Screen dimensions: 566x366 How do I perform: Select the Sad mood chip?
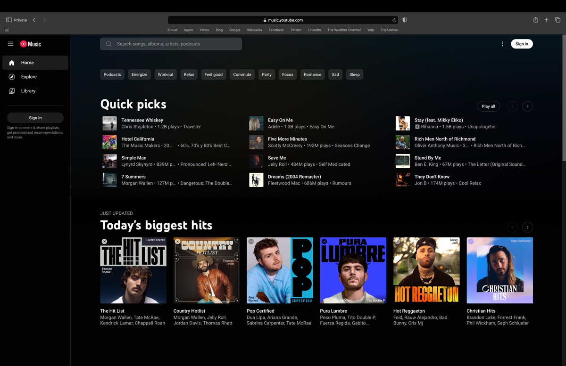[335, 74]
